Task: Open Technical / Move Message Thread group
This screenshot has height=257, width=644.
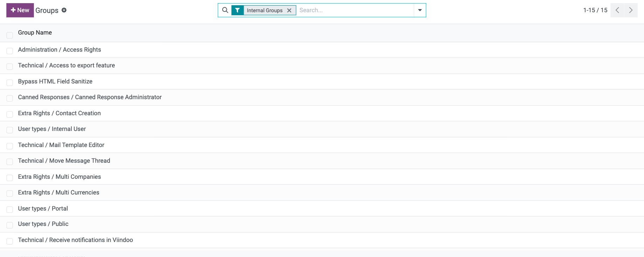Action: tap(64, 161)
